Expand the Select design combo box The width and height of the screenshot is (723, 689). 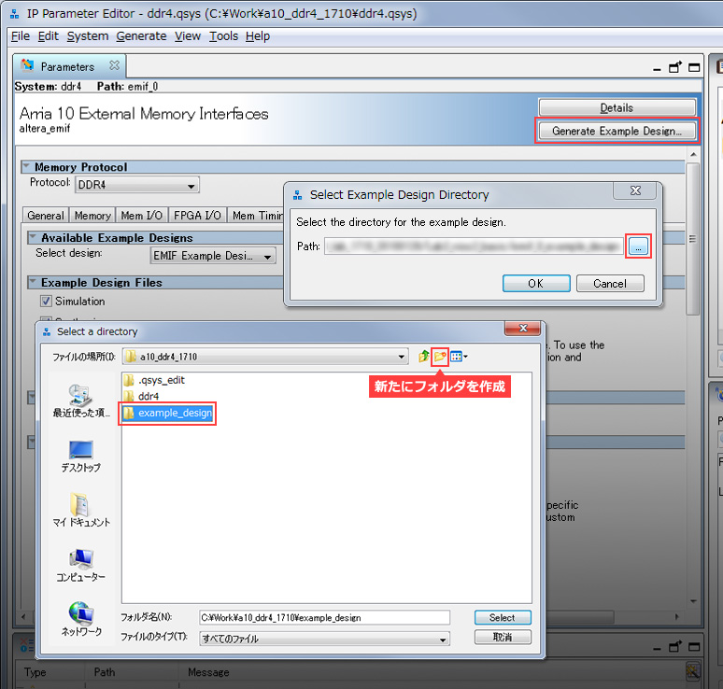click(x=214, y=256)
